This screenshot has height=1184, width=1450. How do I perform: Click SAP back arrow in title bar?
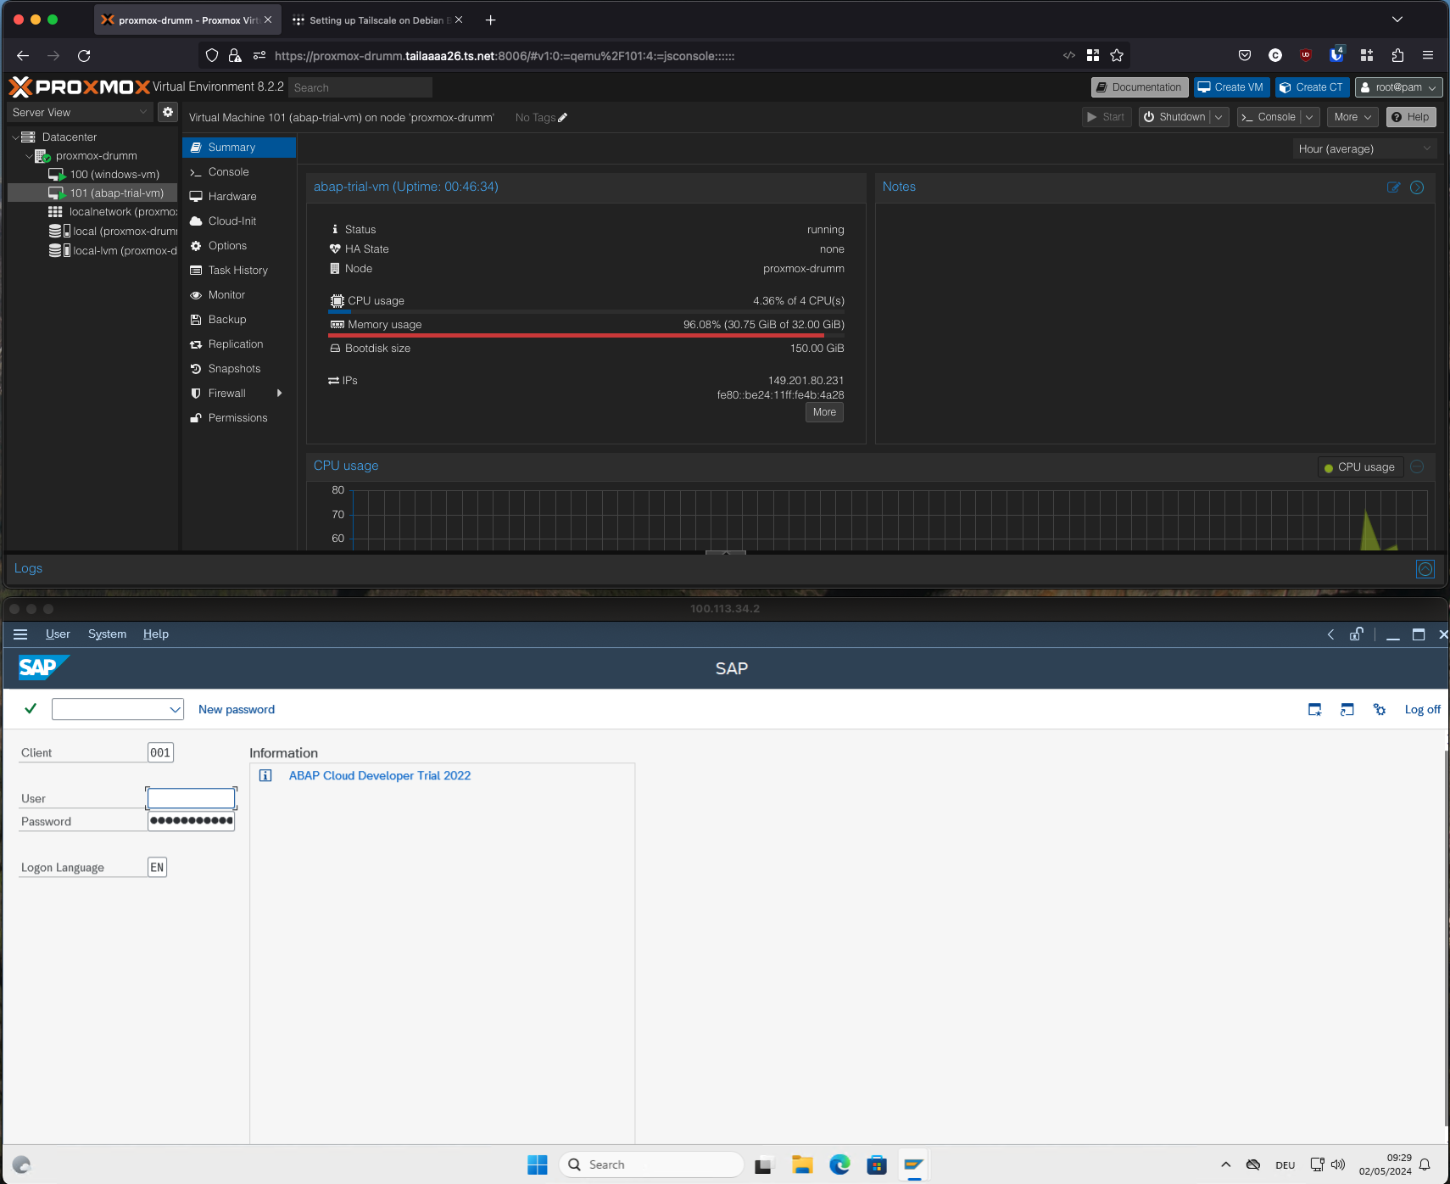pos(1330,634)
